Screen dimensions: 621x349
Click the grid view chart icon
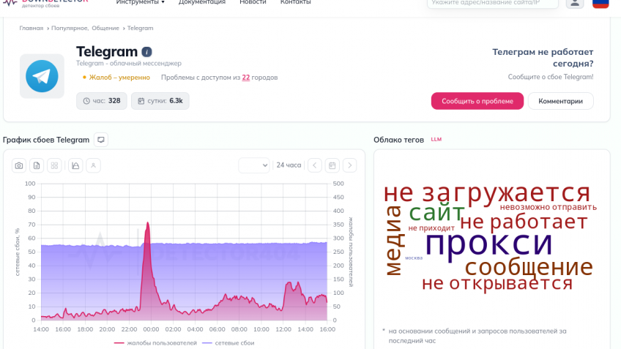coord(54,165)
